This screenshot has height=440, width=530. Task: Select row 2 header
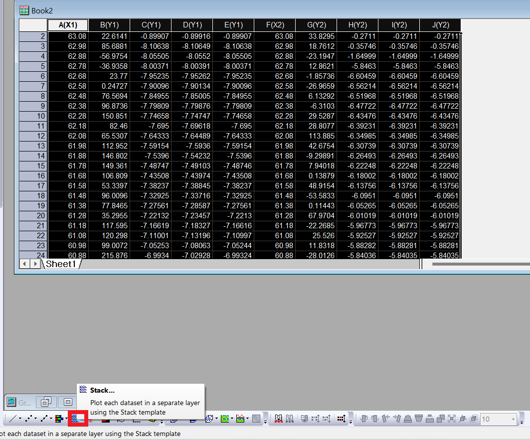click(x=33, y=36)
